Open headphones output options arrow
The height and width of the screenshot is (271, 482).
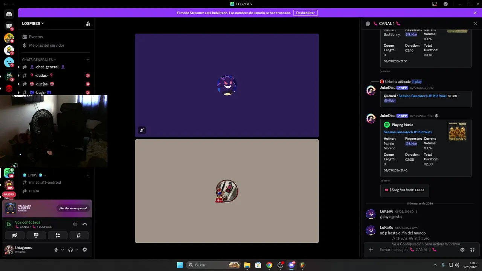pyautogui.click(x=77, y=250)
